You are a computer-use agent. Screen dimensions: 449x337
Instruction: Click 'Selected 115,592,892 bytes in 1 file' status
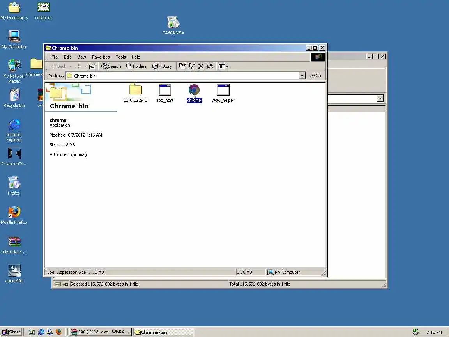(x=104, y=284)
